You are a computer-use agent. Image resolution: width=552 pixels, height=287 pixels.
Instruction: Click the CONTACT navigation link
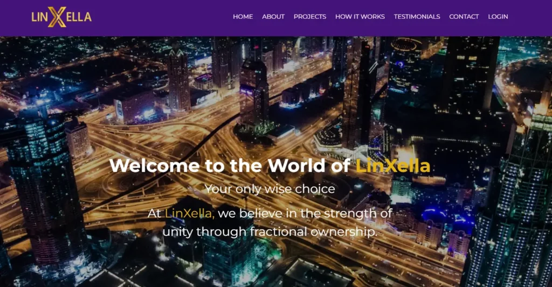coord(464,17)
